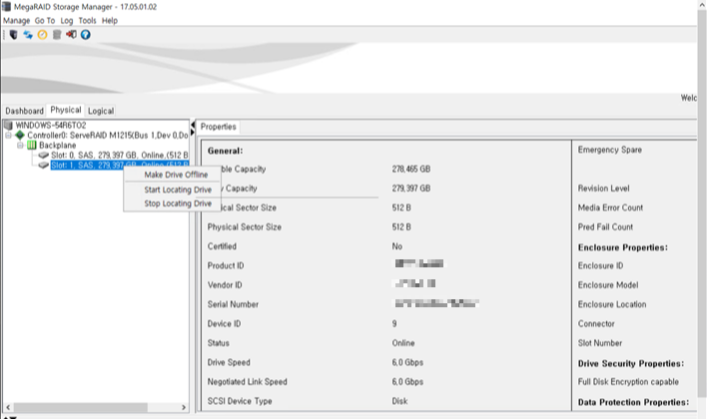Click the Emergency Spare label

click(609, 150)
